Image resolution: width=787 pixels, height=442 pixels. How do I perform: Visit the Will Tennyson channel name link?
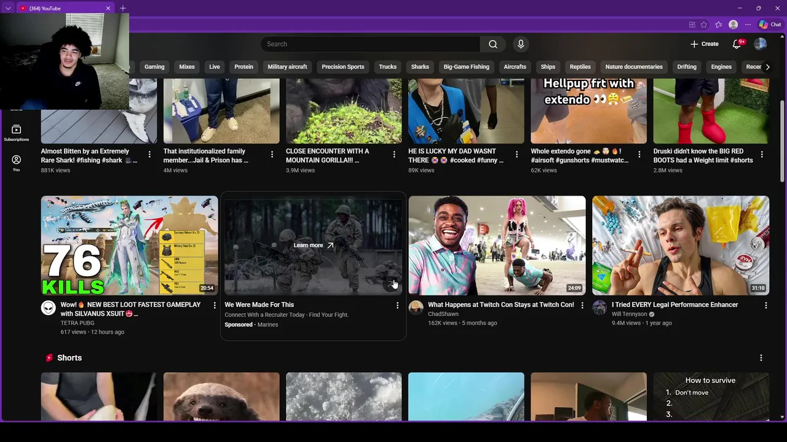pos(629,314)
